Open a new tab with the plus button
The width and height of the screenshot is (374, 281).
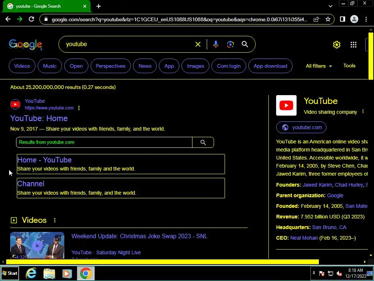tap(99, 6)
